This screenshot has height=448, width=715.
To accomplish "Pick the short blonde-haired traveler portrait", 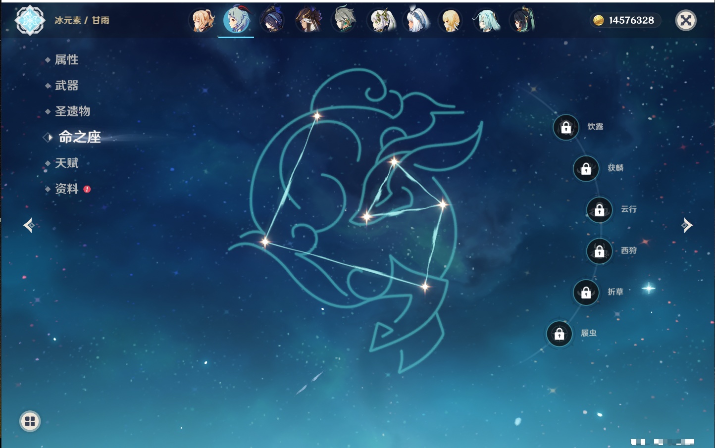I will point(452,20).
